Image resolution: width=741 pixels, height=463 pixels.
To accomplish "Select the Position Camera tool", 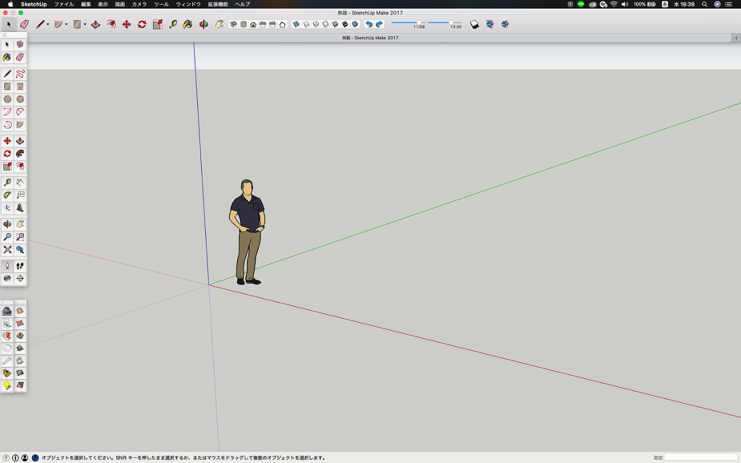I will (x=7, y=266).
